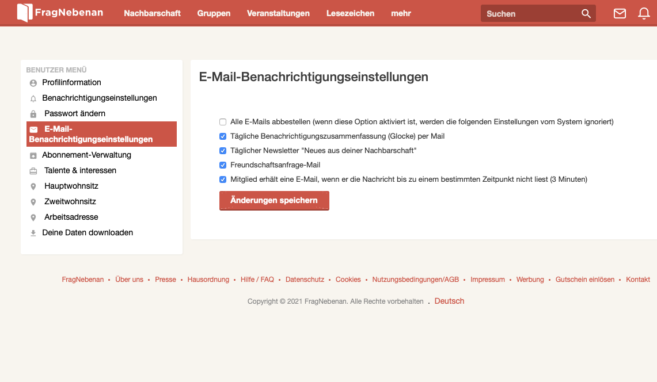
Task: Click the search magnifier icon
Action: [586, 13]
